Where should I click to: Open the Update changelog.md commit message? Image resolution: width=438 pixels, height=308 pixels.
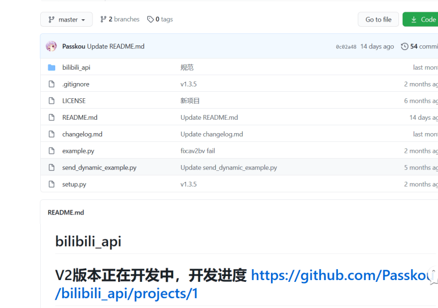[x=212, y=134]
